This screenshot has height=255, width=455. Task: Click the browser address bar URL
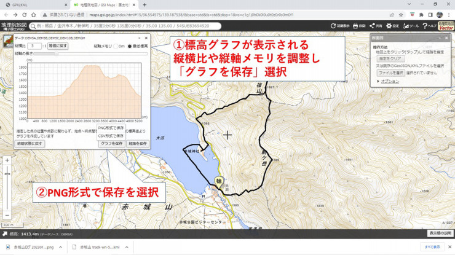point(191,15)
